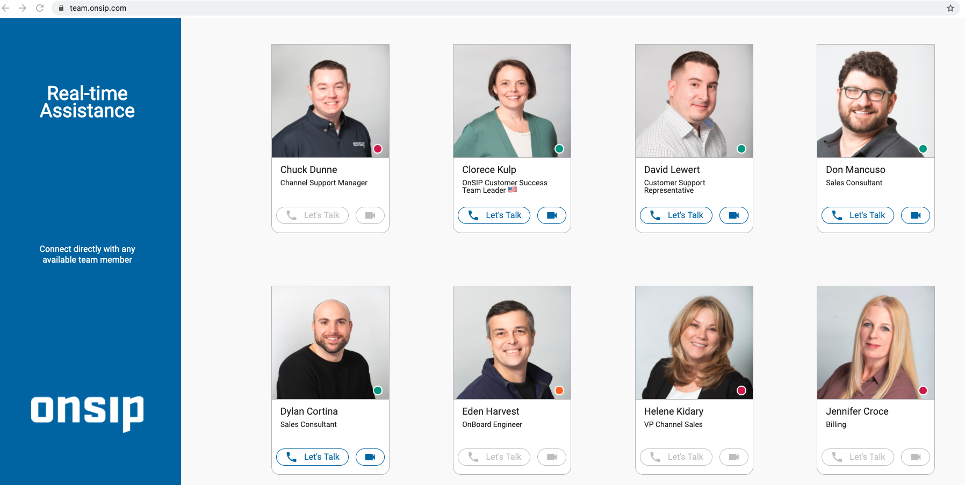Launch a video call with Dylan Cortina
This screenshot has width=965, height=485.
[x=370, y=457]
